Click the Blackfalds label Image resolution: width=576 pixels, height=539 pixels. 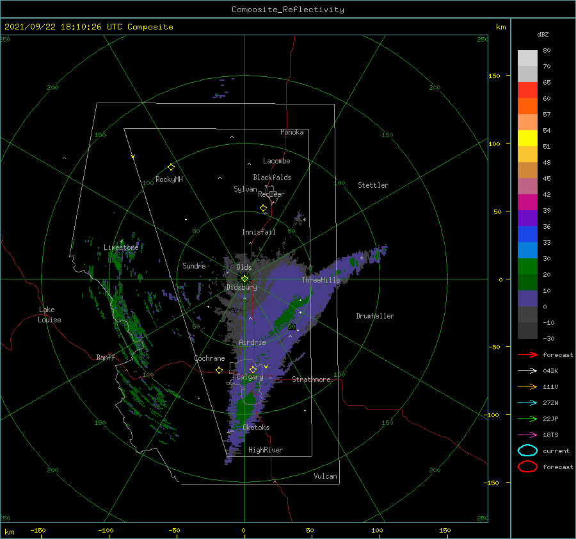coord(272,178)
